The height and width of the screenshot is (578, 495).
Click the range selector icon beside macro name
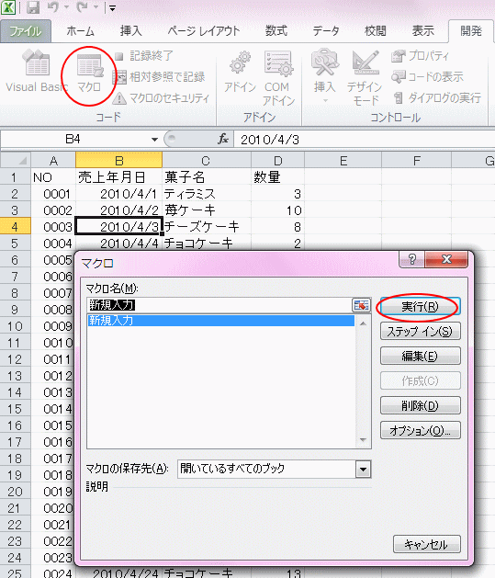pyautogui.click(x=361, y=305)
